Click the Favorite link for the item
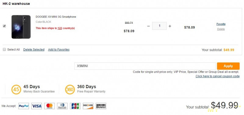The height and width of the screenshot is (115, 244). [x=221, y=24]
